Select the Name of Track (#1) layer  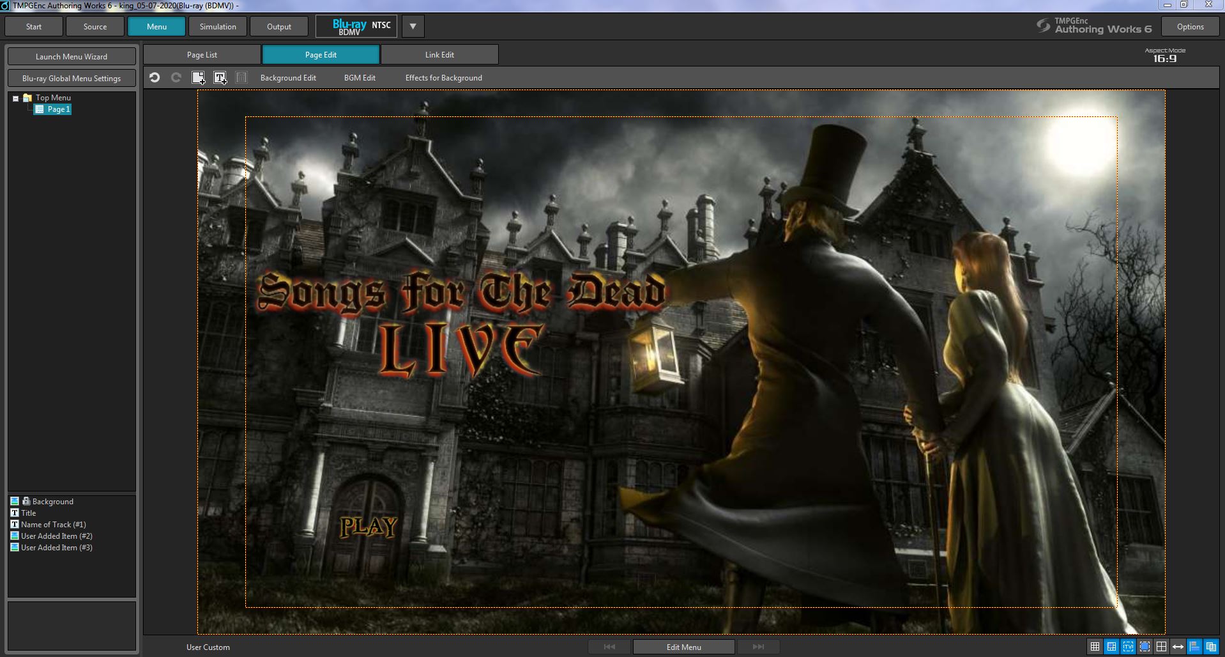(54, 525)
